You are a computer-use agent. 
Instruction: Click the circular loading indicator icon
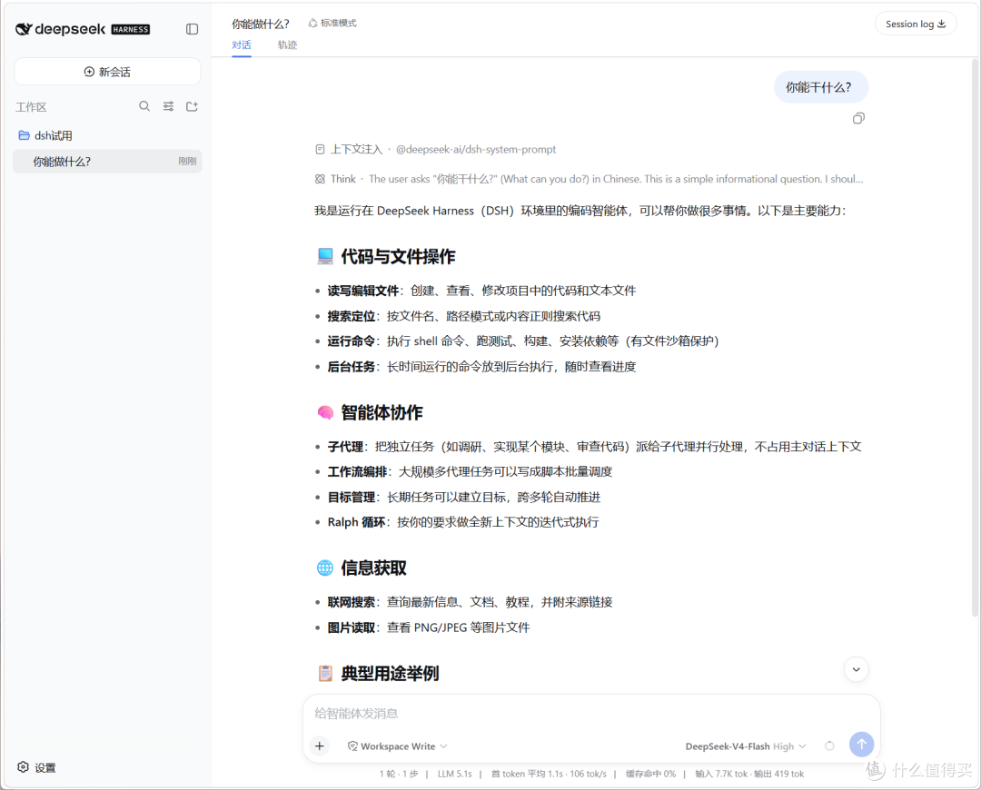coord(829,746)
